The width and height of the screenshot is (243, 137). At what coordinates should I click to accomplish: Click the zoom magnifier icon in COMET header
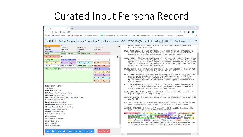(190, 41)
